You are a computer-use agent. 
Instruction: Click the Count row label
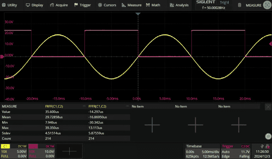(x=6, y=138)
